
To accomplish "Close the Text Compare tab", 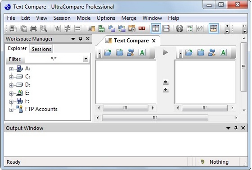I will click(x=154, y=41).
